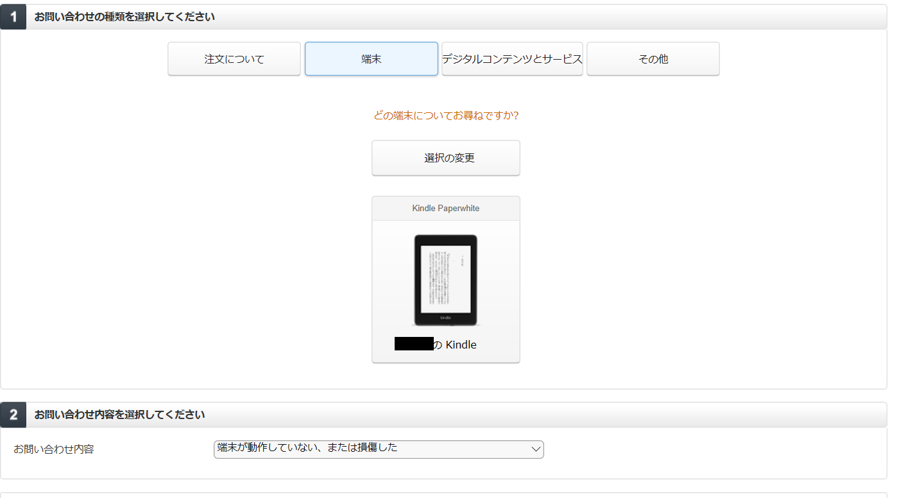The height and width of the screenshot is (498, 899).
Task: Click the step 1 number badge
Action: [x=13, y=17]
